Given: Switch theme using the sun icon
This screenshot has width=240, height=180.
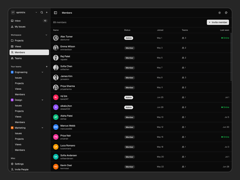Looking at the screenshot, I should [x=219, y=13].
